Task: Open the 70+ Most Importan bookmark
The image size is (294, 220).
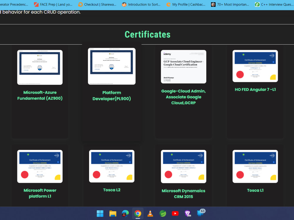Action: click(230, 4)
